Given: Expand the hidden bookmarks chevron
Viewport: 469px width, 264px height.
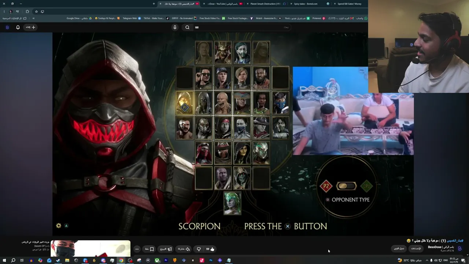Looking at the screenshot, I should (x=33, y=18).
